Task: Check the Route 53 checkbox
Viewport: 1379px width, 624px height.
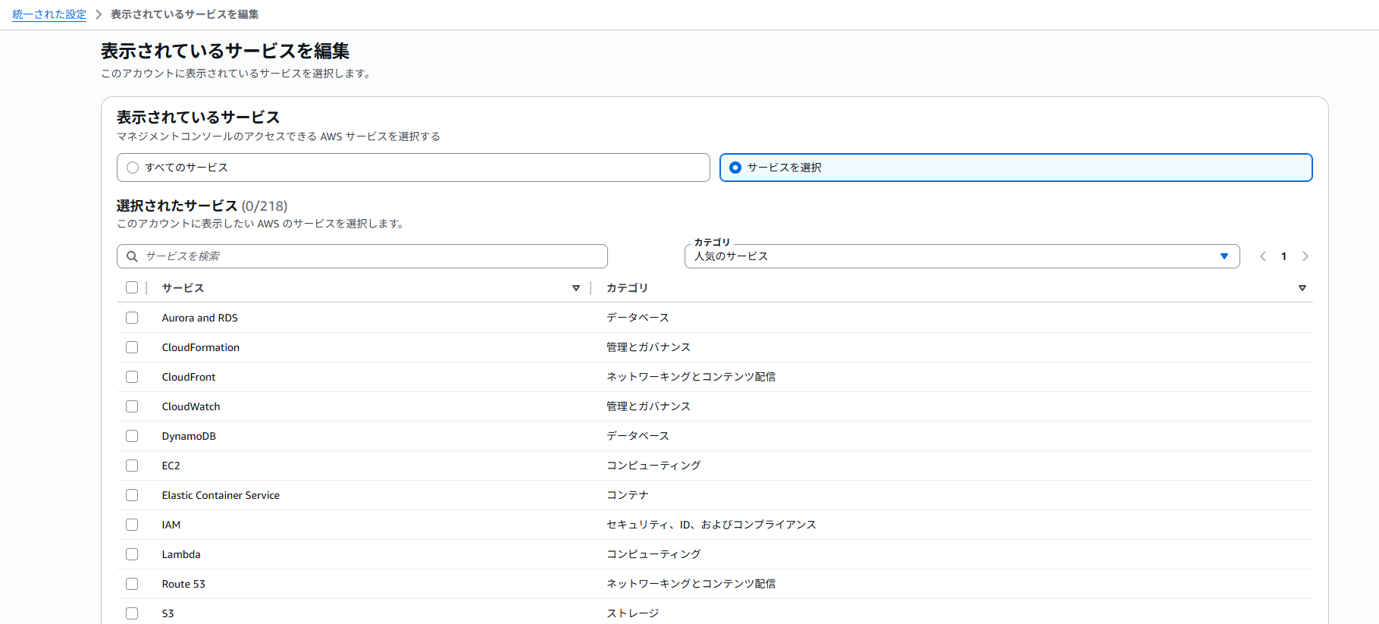Action: (x=132, y=584)
